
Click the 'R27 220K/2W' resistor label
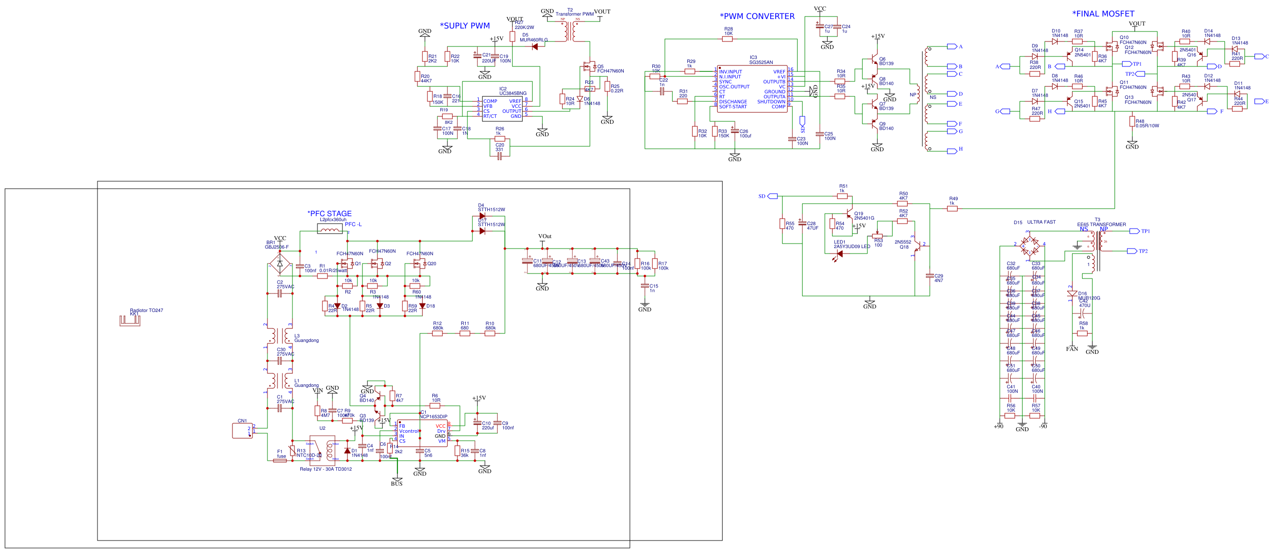(524, 25)
